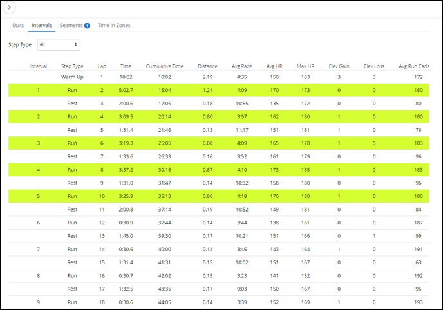Click the 9:52 average pace value
This screenshot has width=443, height=310.
click(242, 156)
